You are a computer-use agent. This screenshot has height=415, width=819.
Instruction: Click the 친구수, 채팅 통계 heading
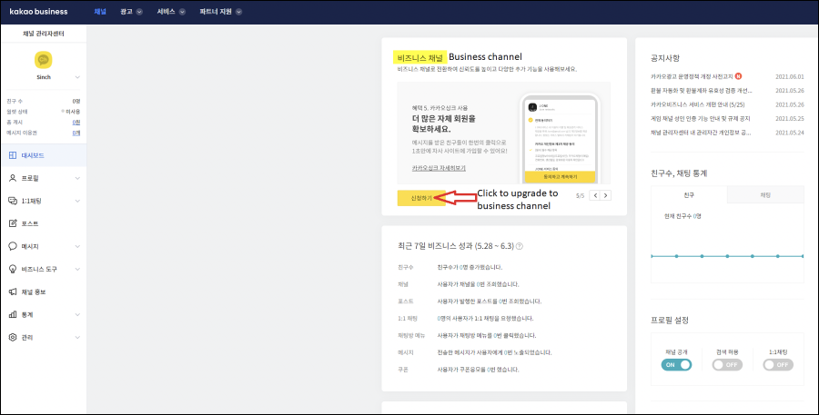point(679,173)
